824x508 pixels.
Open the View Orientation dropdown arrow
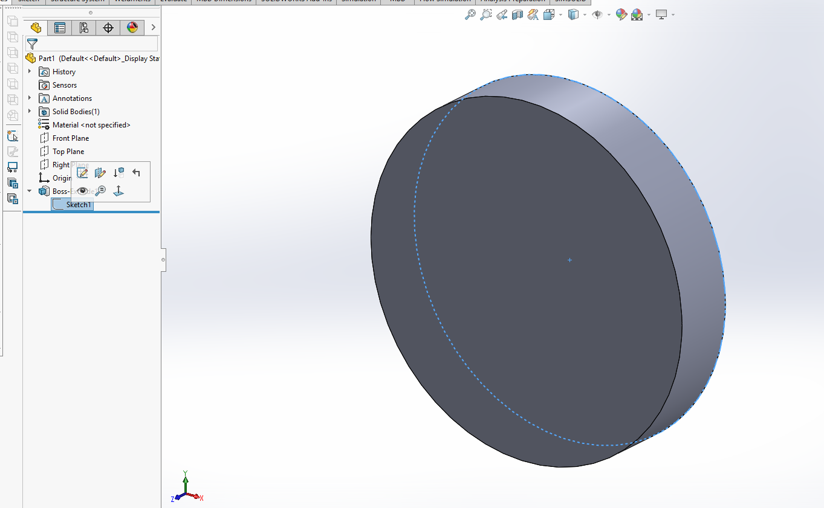pyautogui.click(x=560, y=14)
